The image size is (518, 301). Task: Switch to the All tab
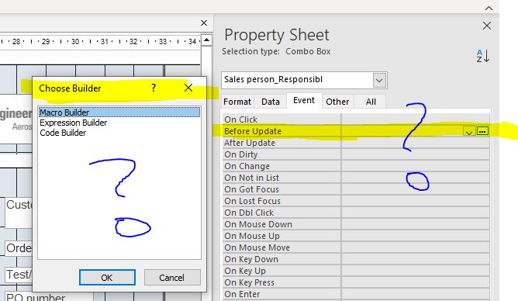tap(371, 102)
